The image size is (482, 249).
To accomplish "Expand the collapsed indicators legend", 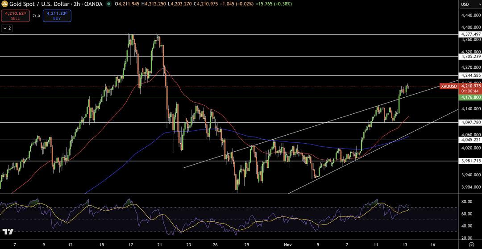I will [7, 28].
